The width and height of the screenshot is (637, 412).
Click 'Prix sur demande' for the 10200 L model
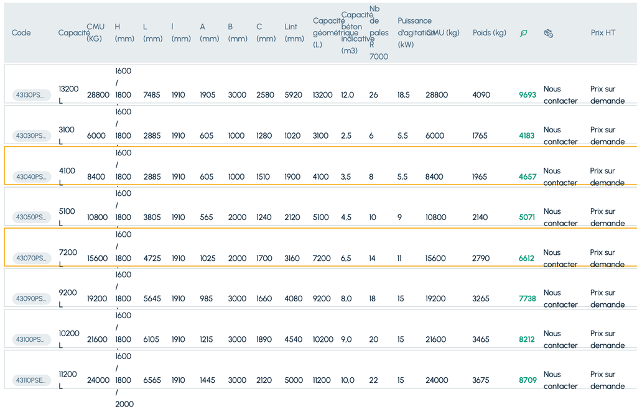click(607, 339)
